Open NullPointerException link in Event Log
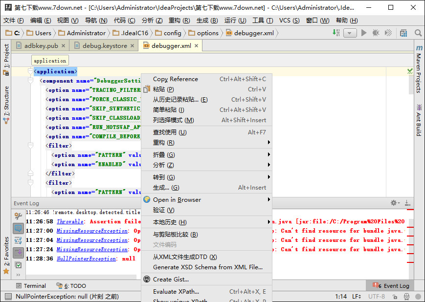The image size is (425, 302). (x=86, y=259)
